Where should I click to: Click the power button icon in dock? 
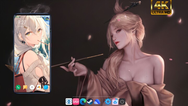click(x=122, y=102)
